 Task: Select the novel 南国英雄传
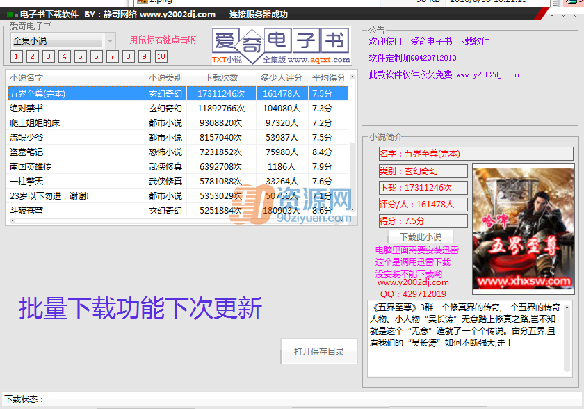(31, 166)
